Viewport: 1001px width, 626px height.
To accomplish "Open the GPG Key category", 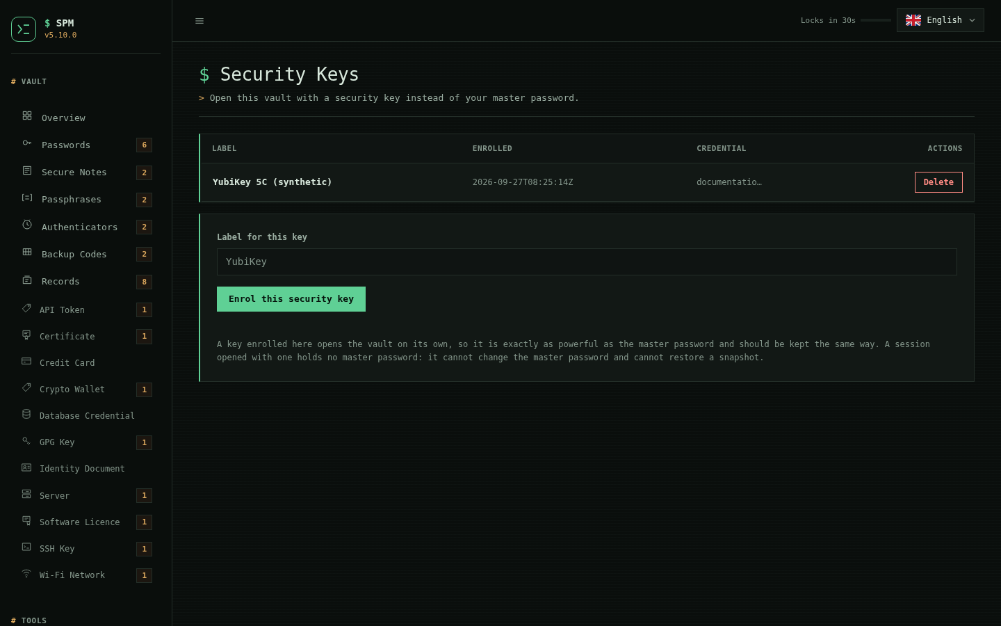I will [86, 442].
